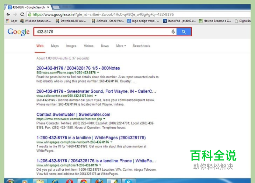Expand the arrow next to the 800notes.com URL

[98, 72]
